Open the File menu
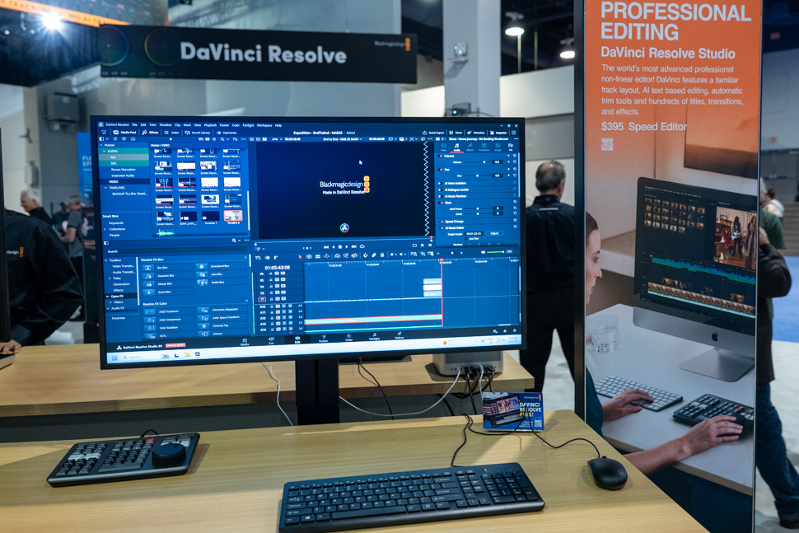799x533 pixels. tap(134, 125)
